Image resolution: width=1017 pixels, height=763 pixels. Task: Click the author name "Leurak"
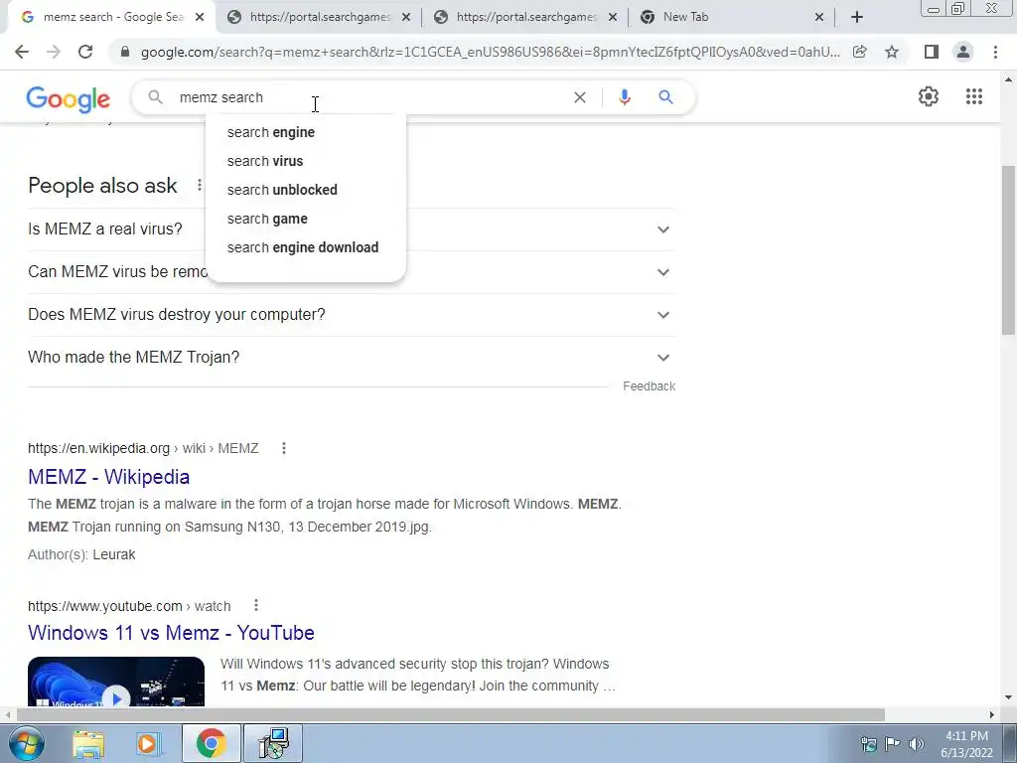tap(114, 554)
